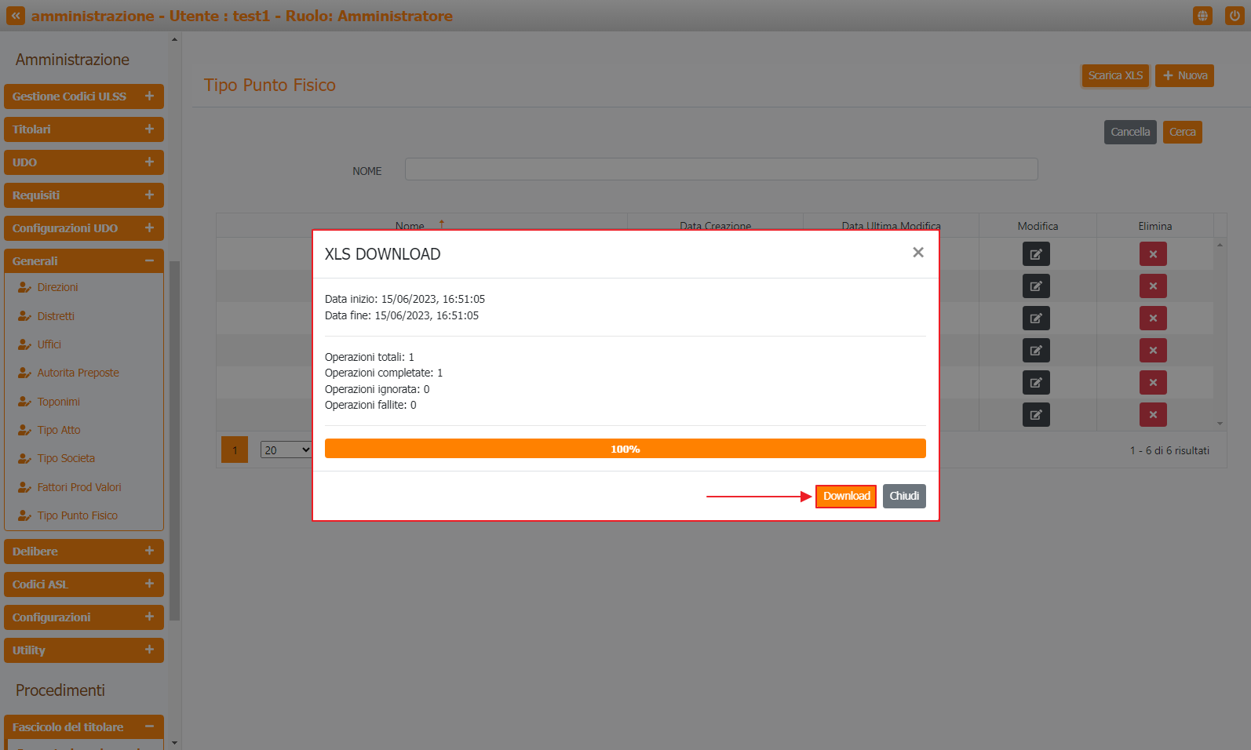
Task: Click edit icon in fifth table row
Action: 1036,383
